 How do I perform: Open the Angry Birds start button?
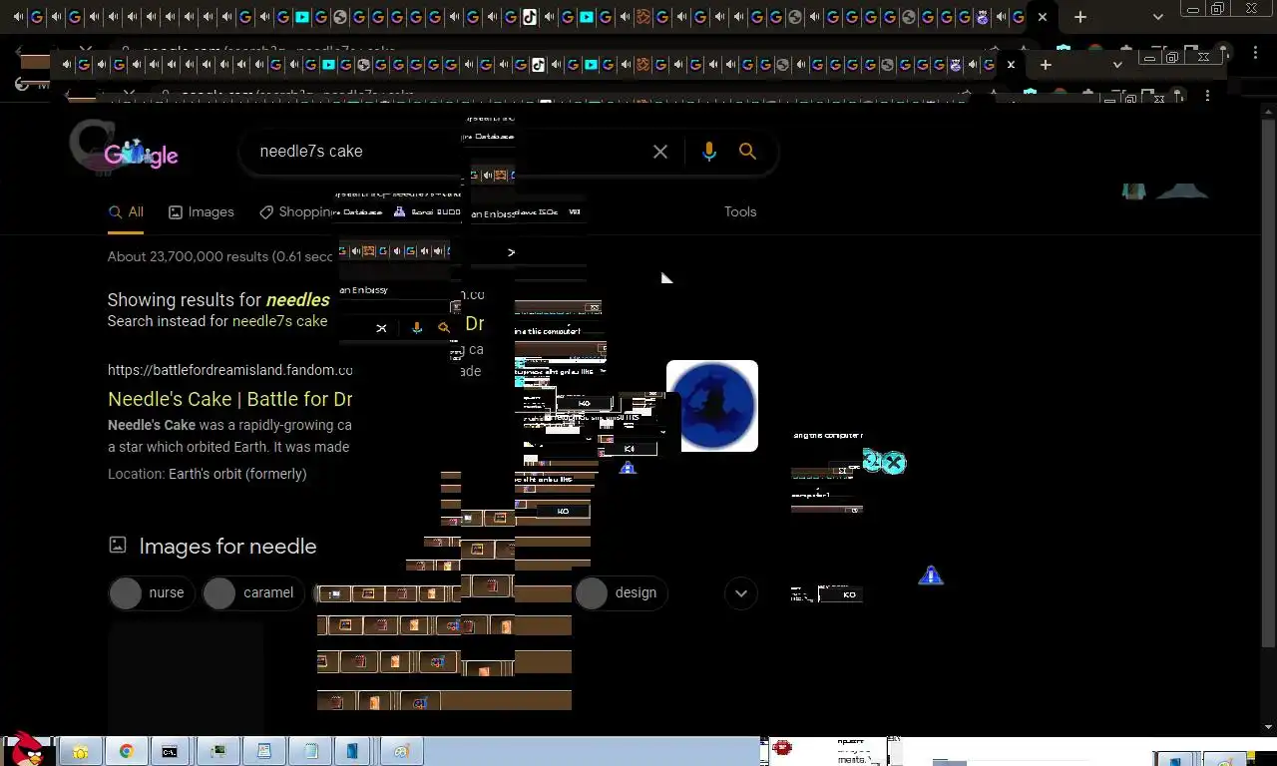click(x=27, y=750)
